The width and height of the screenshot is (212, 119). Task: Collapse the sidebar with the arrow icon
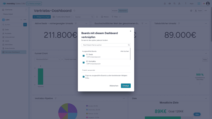[x=26, y=10]
